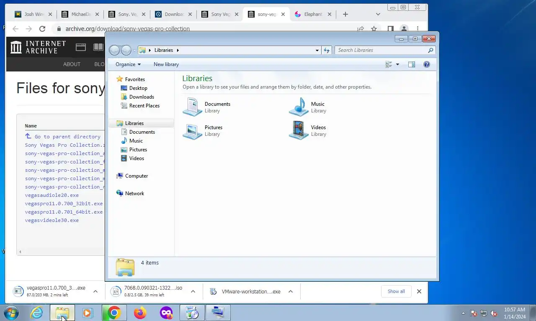
Task: Open the Videos library in main pane
Action: 308,130
